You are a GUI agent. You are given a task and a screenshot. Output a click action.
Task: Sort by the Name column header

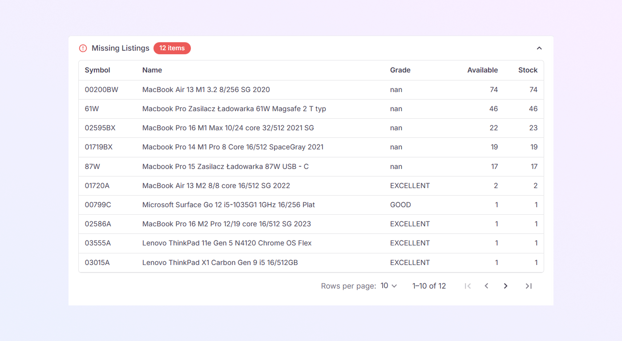click(x=152, y=70)
